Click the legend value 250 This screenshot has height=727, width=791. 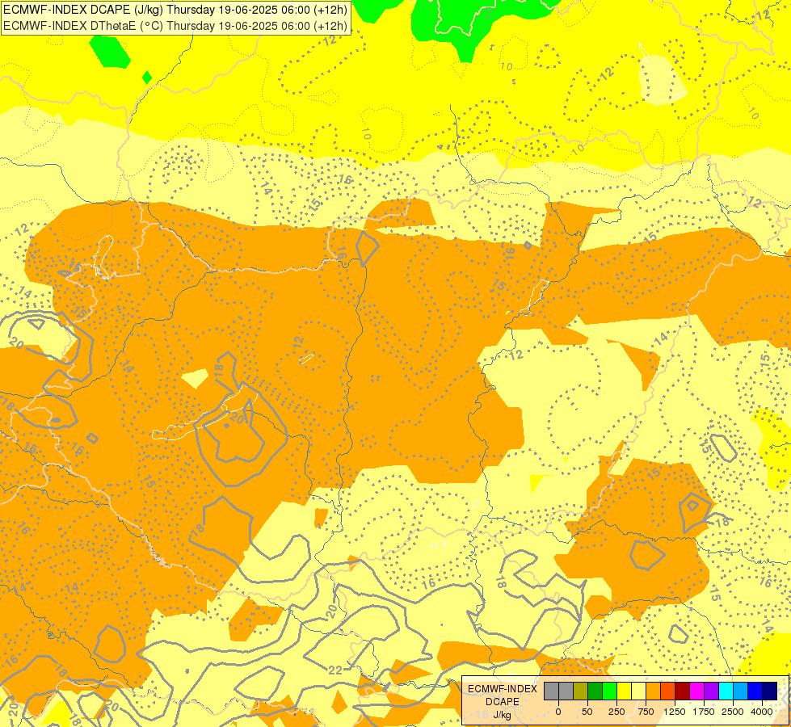(616, 712)
